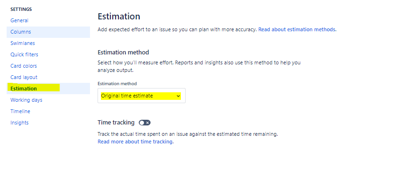Click the SETTINGS sidebar header
Viewport: 412px width, 186px height.
tap(21, 9)
